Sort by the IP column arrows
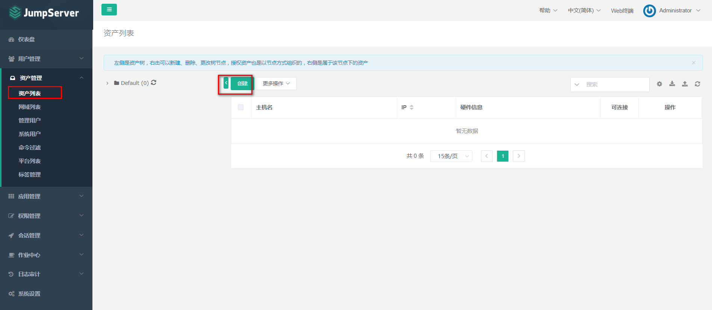The image size is (712, 310). pos(411,107)
